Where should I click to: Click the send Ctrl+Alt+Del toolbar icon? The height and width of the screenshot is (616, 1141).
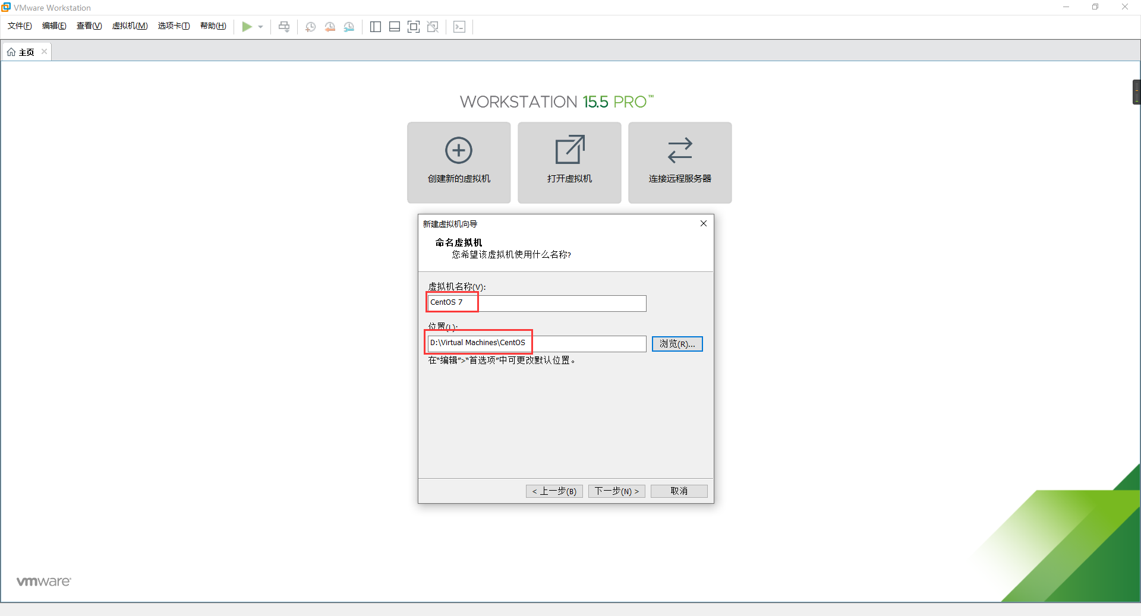284,27
